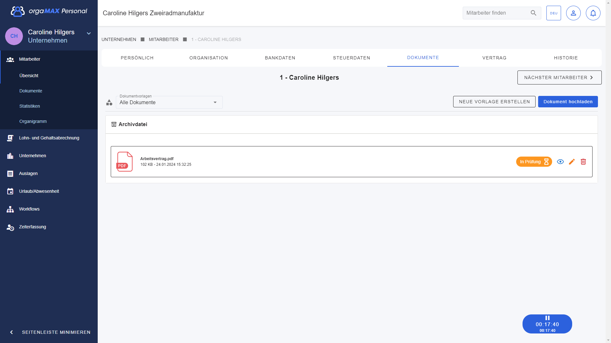Open Zeiterfassung in the sidebar
Image resolution: width=611 pixels, height=343 pixels.
click(32, 227)
